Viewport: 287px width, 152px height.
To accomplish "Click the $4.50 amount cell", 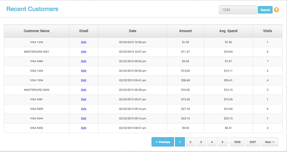I will coord(185,61).
